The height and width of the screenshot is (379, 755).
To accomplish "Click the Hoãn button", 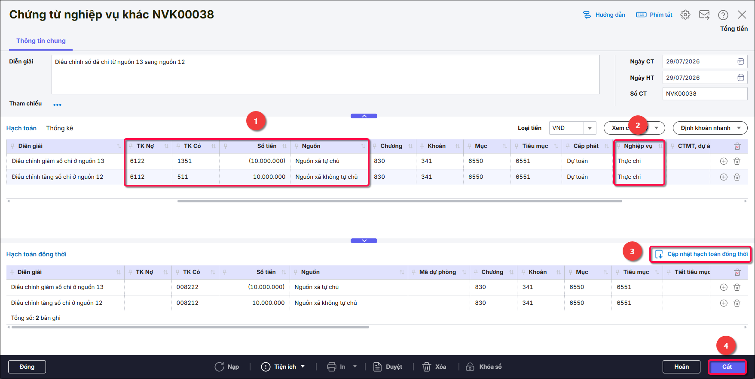I will (682, 367).
